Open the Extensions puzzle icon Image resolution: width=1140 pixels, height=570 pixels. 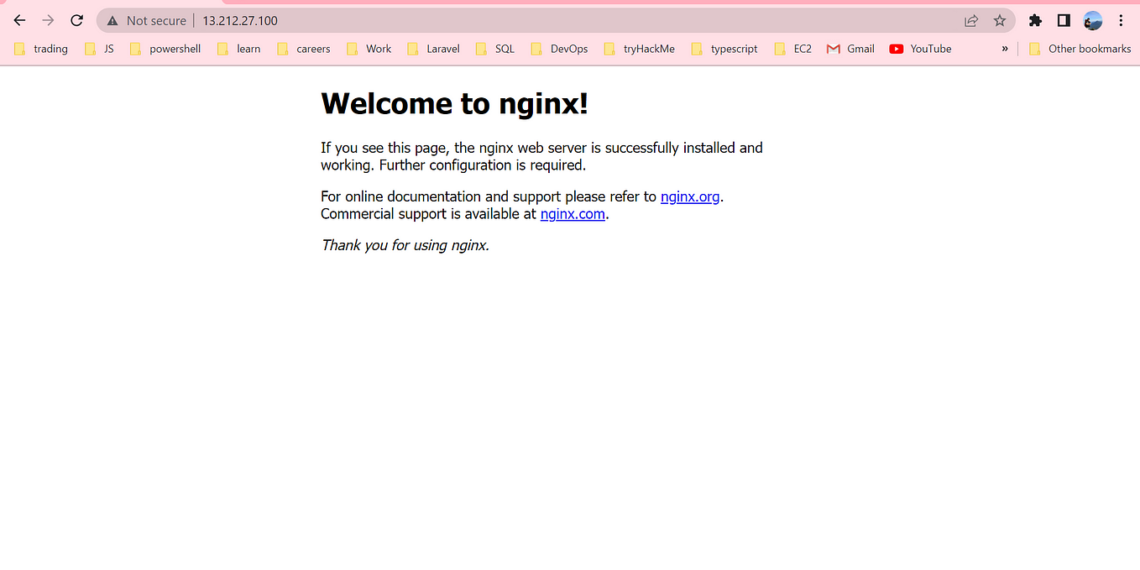coord(1035,21)
